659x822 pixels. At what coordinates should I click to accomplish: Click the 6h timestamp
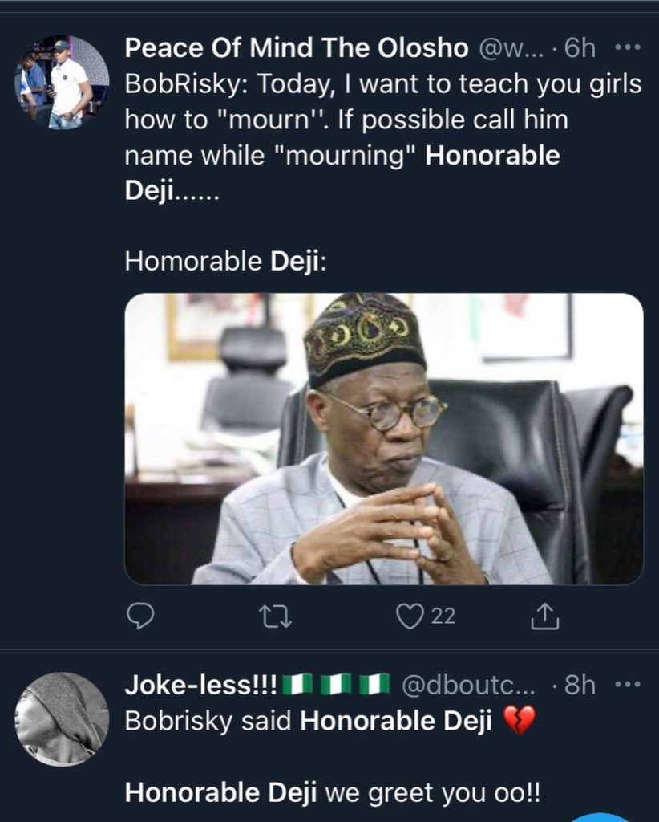(580, 48)
